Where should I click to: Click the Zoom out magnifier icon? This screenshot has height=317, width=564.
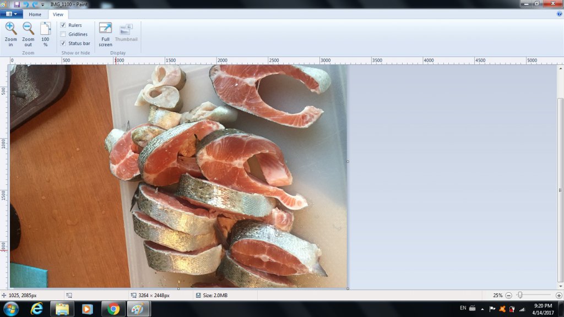click(x=28, y=29)
